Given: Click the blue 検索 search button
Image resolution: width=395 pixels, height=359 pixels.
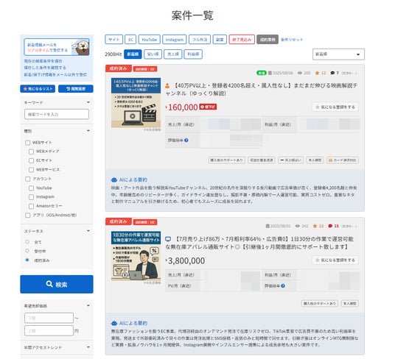Looking at the screenshot, I should tap(57, 285).
